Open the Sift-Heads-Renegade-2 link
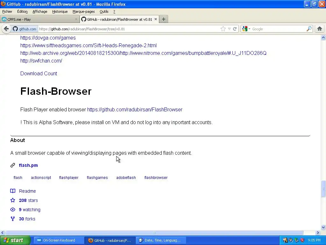The width and height of the screenshot is (326, 245). (89, 45)
